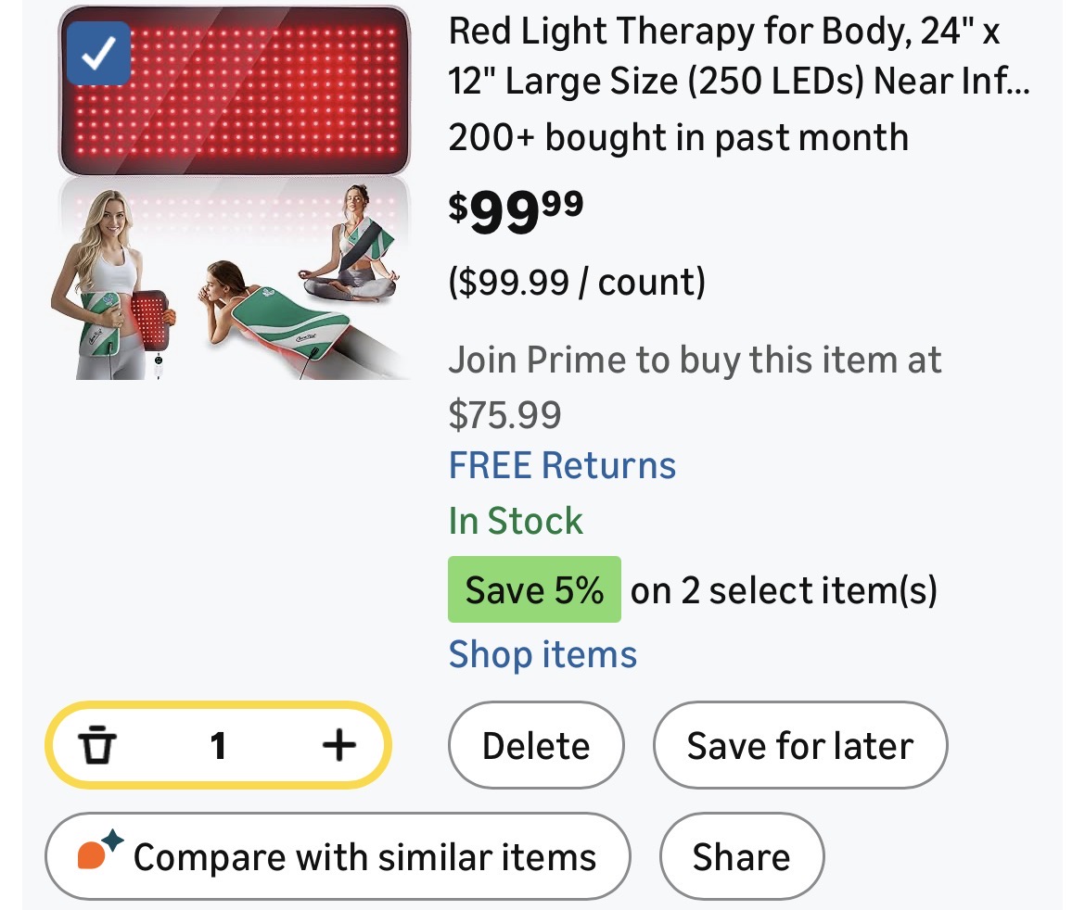Click Save for later
1085x910 pixels.
tap(799, 745)
